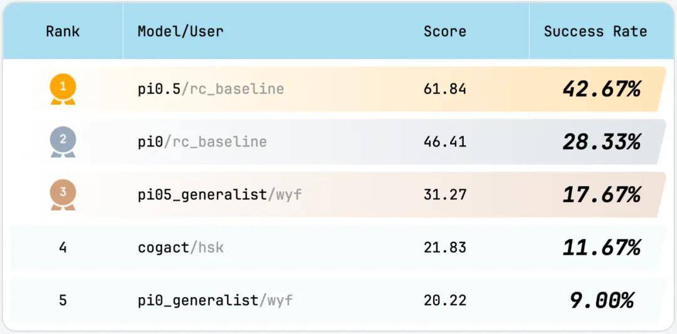677x334 pixels.
Task: Click the Model/User column header
Action: click(x=181, y=31)
